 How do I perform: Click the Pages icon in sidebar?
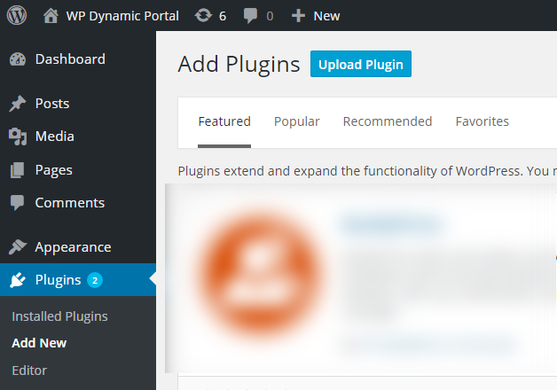coord(18,170)
